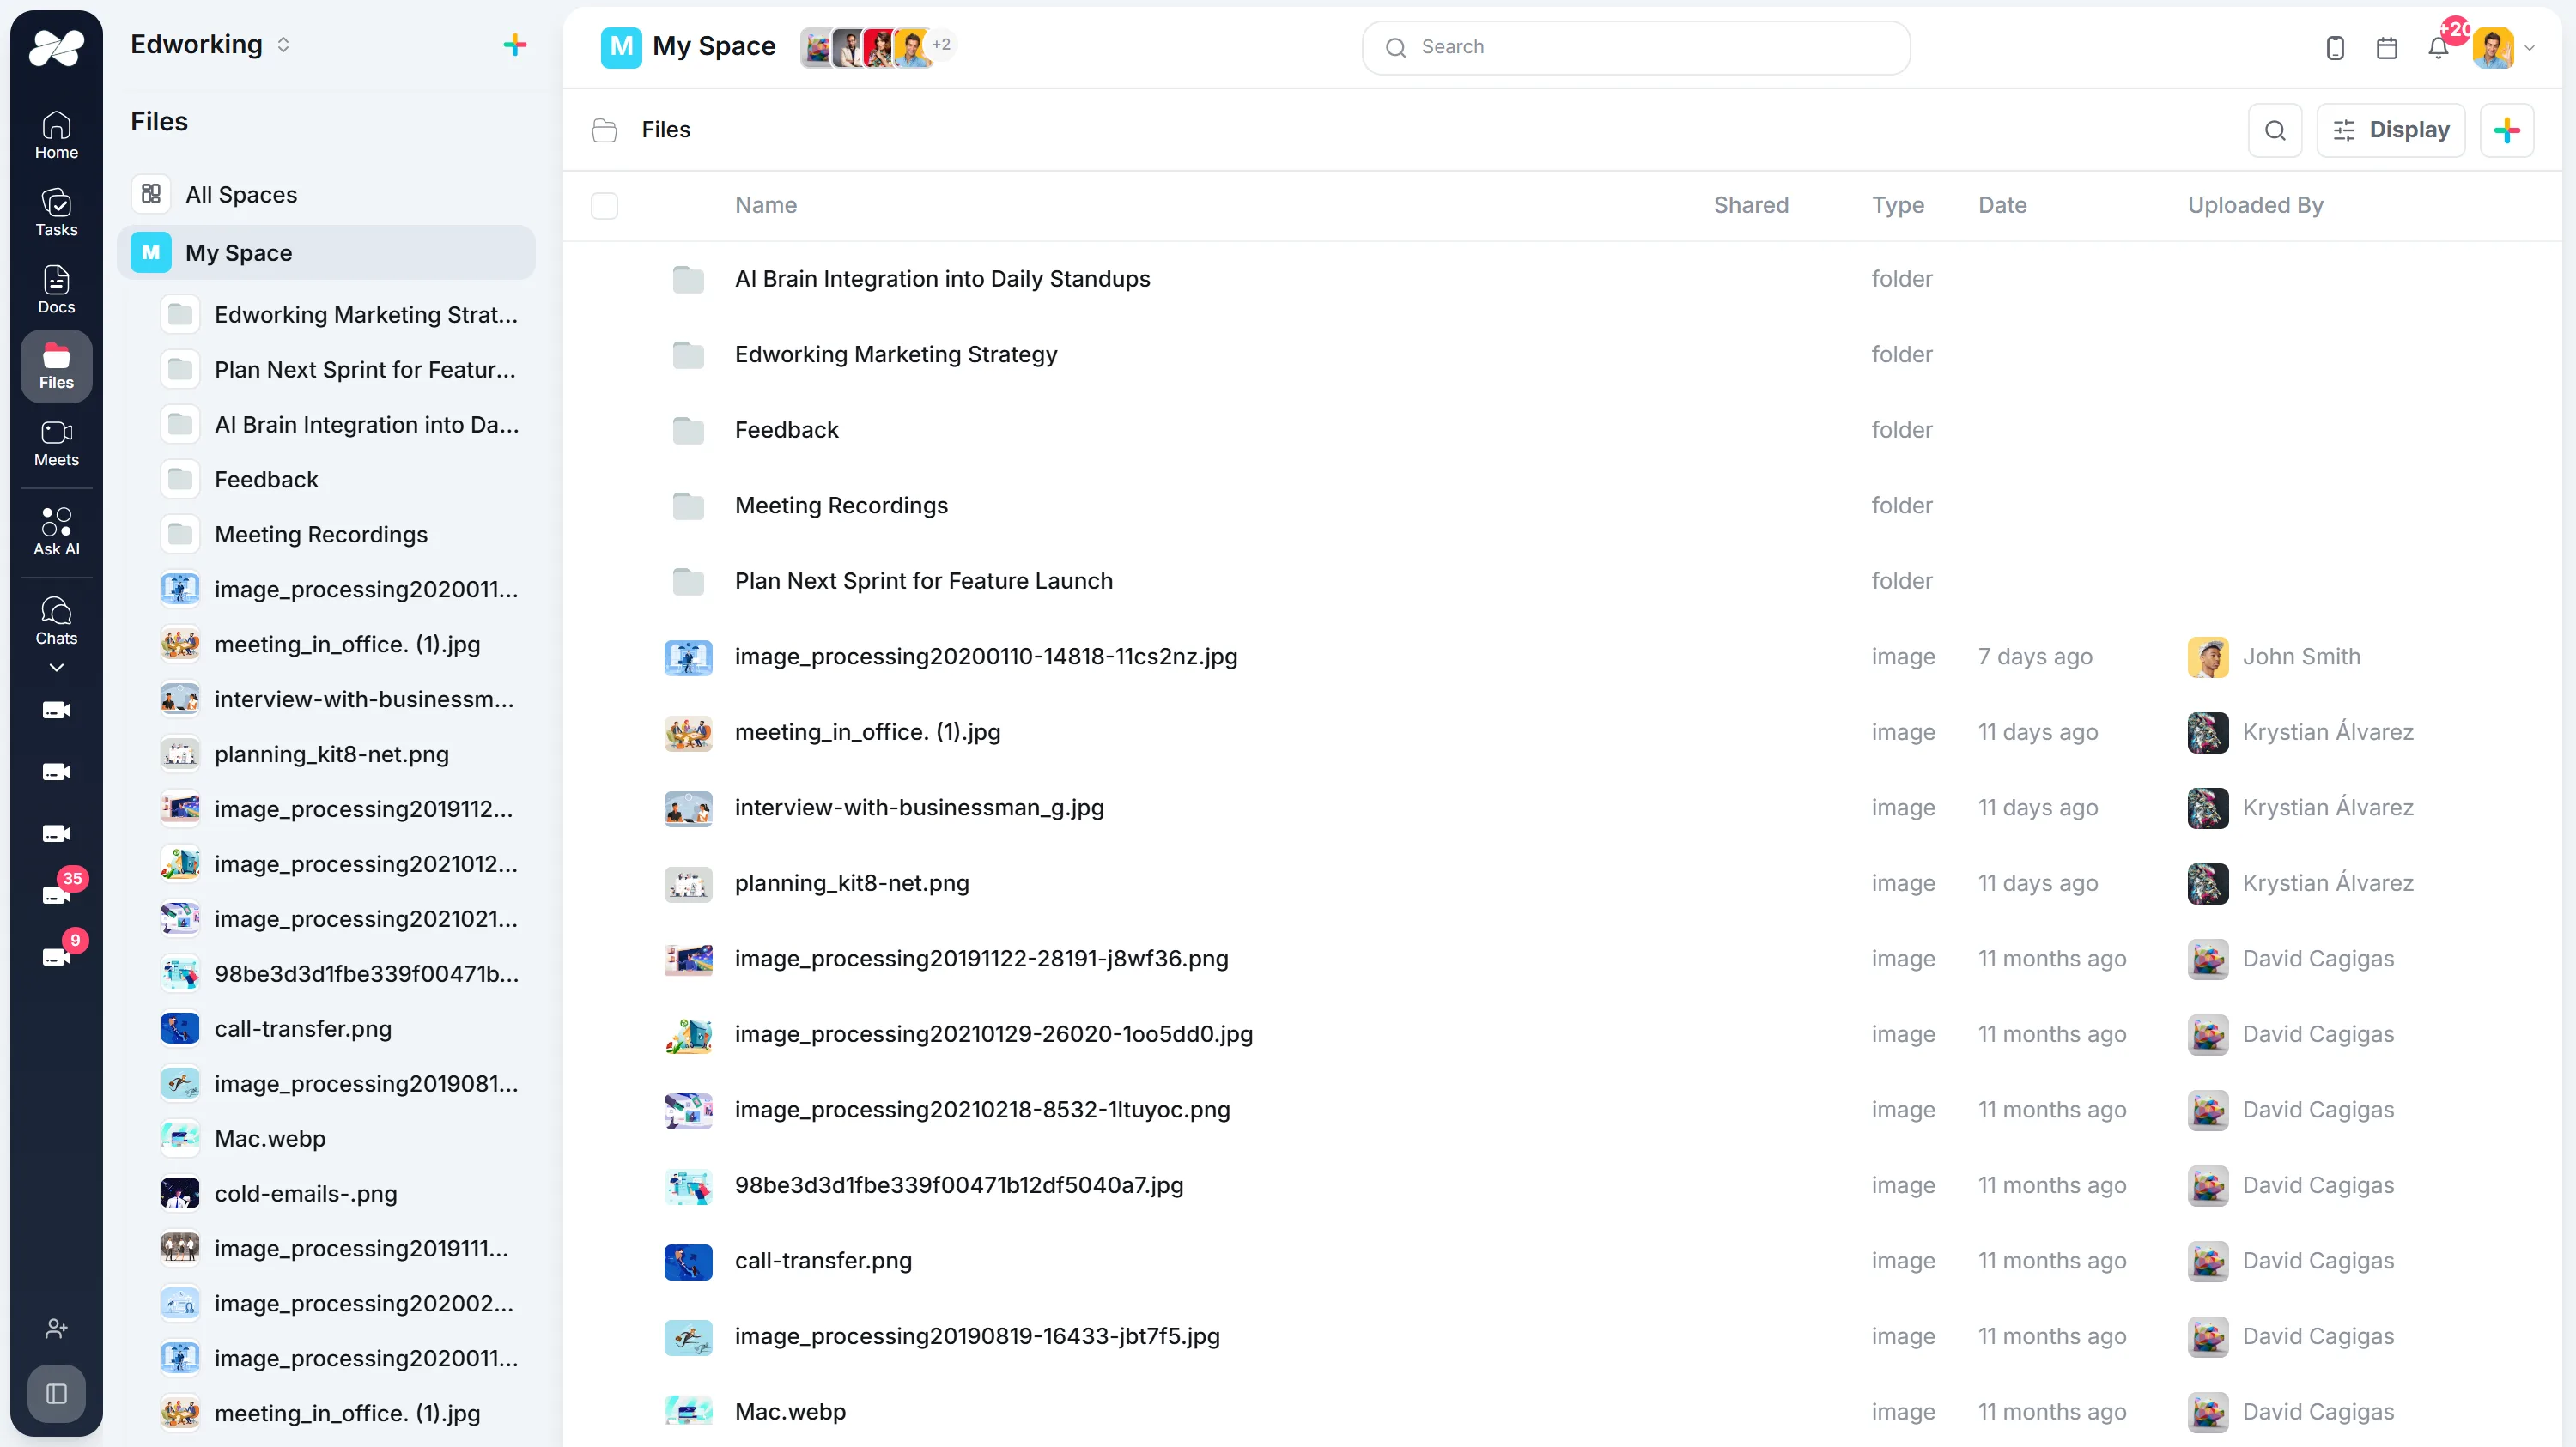
Task: Select Feedback folder in the sidebar tree
Action: (266, 480)
